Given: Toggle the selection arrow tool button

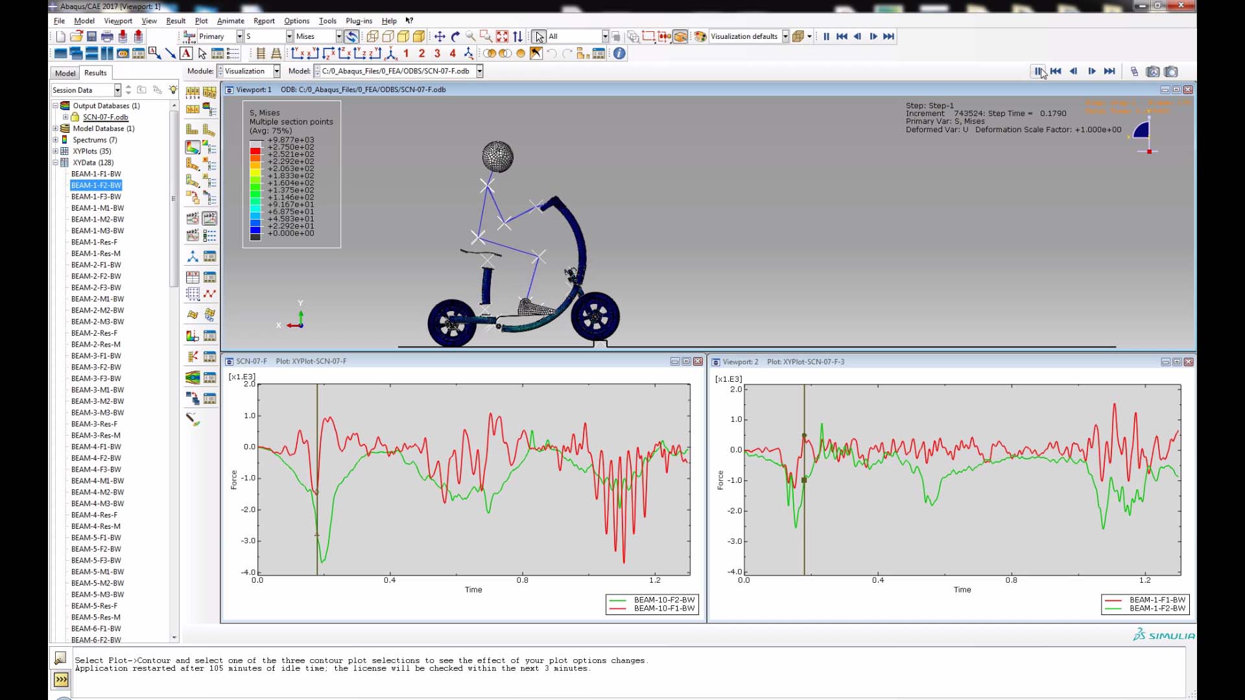Looking at the screenshot, I should point(539,37).
